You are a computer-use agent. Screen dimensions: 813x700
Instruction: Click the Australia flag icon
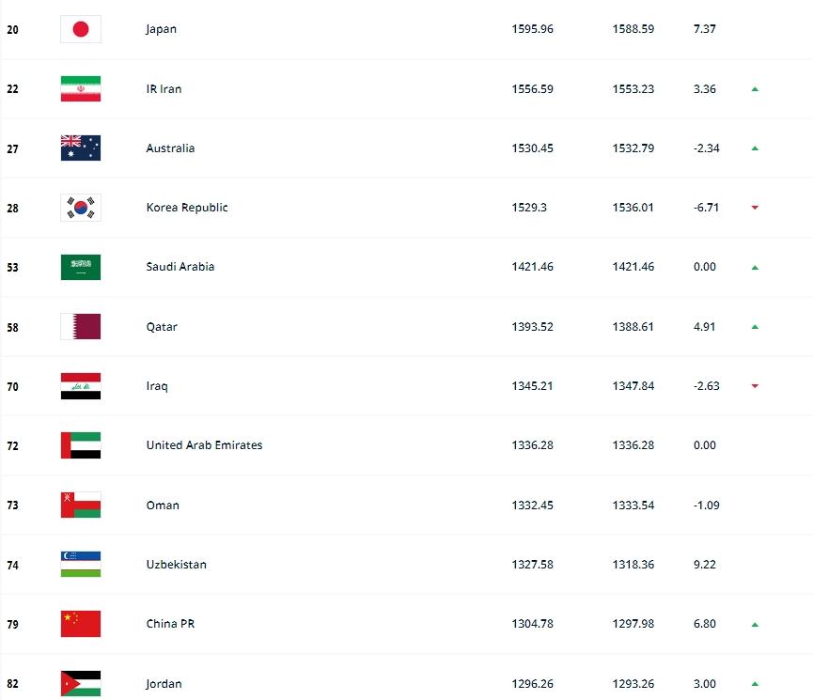tap(81, 148)
